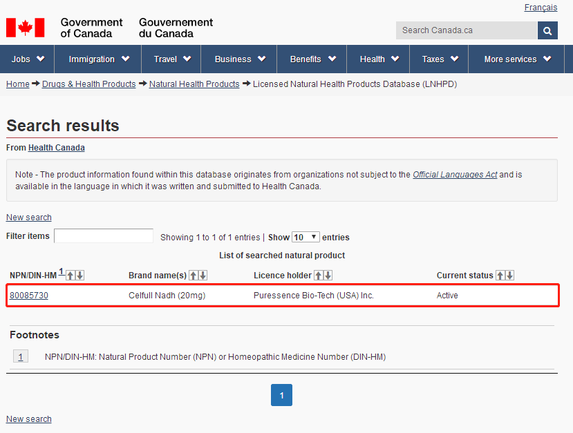
Task: Sort NPN/DIN-HM column descending arrow
Action: coord(79,276)
